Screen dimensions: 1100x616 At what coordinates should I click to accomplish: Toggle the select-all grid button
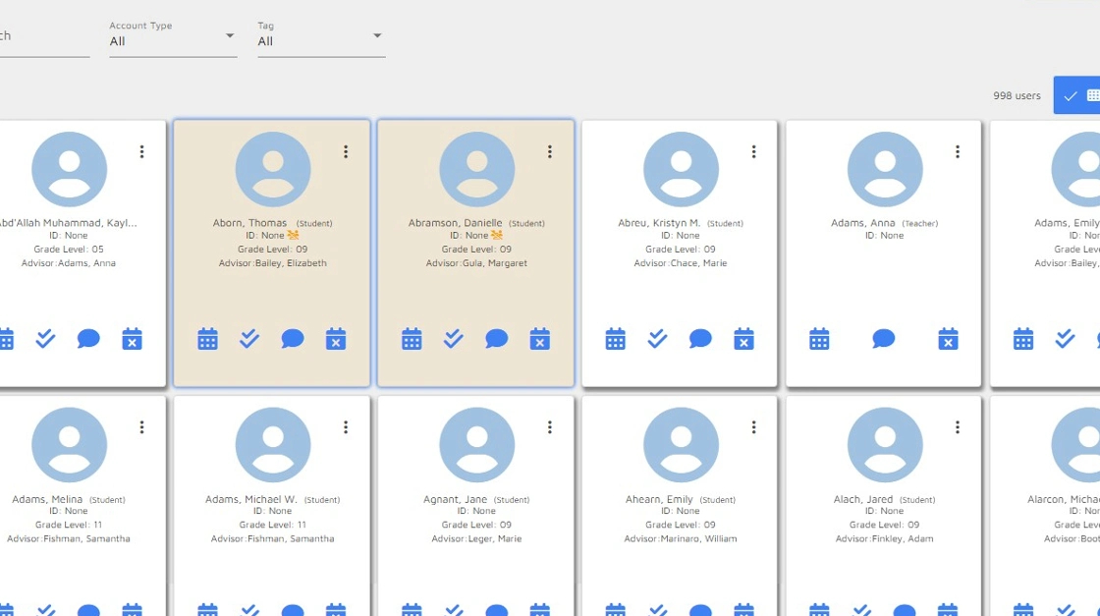[1077, 95]
